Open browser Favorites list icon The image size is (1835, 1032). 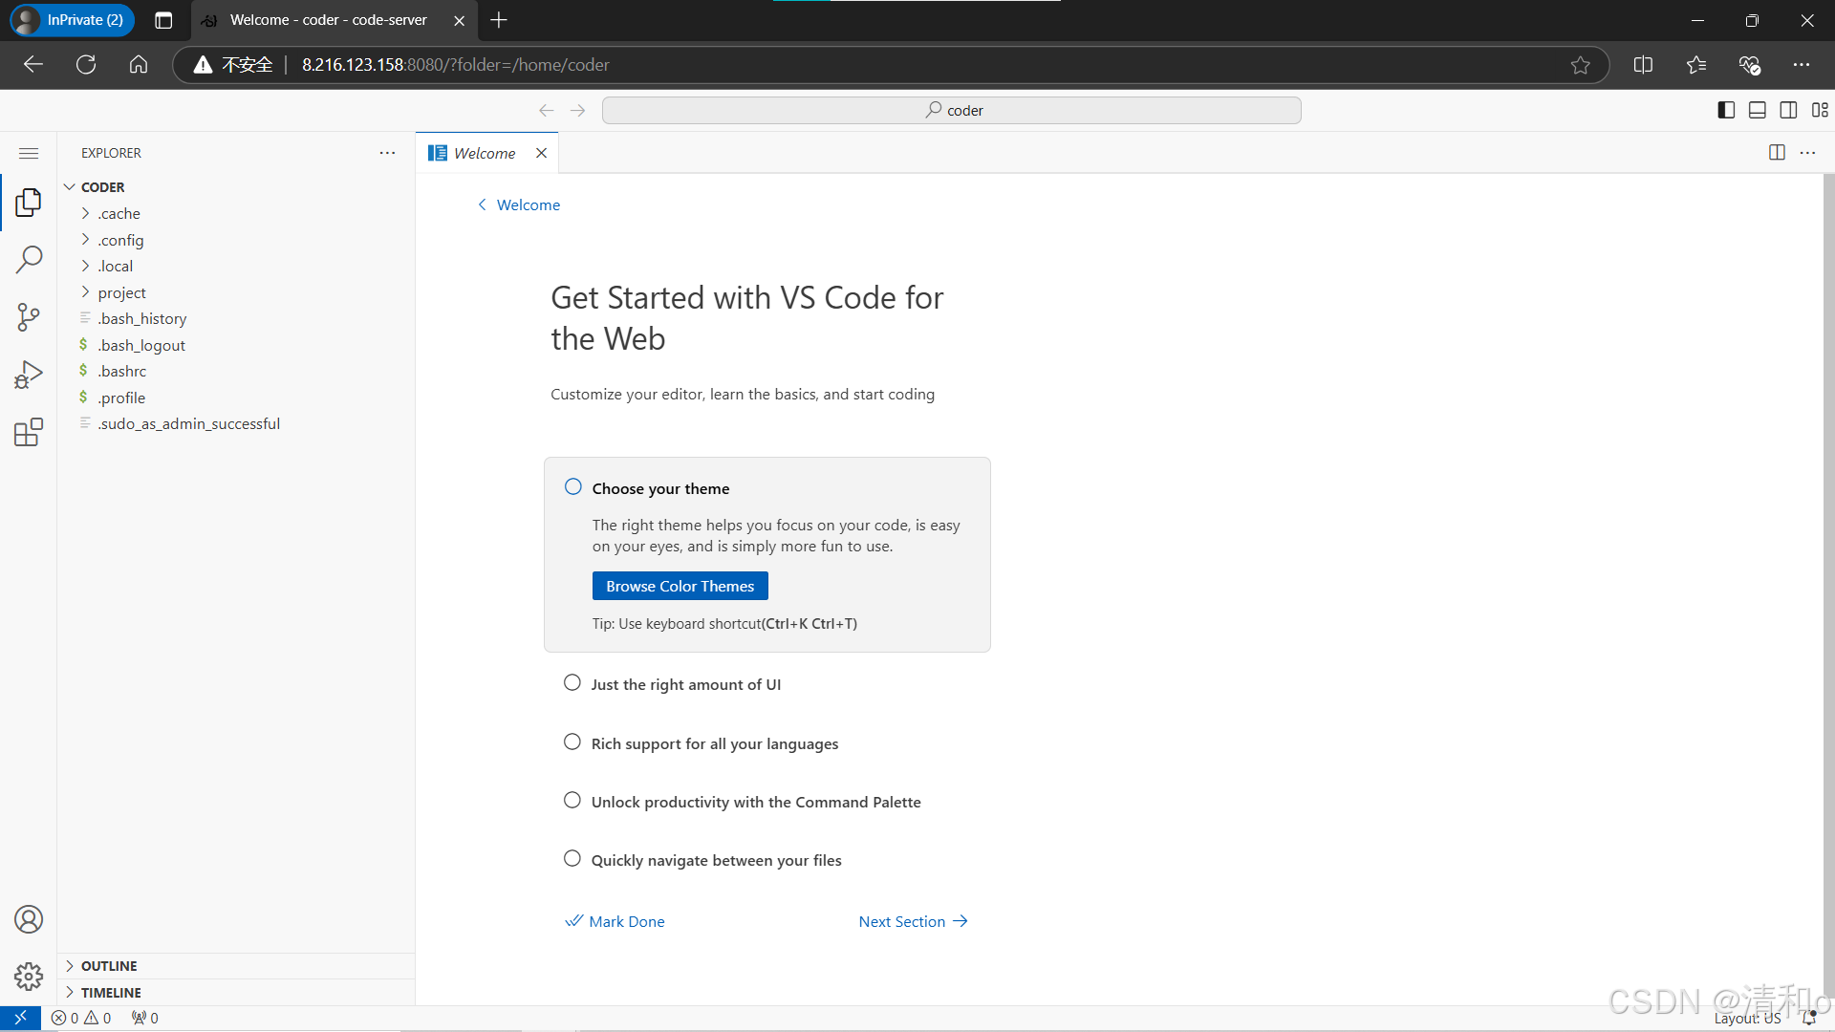1696,64
